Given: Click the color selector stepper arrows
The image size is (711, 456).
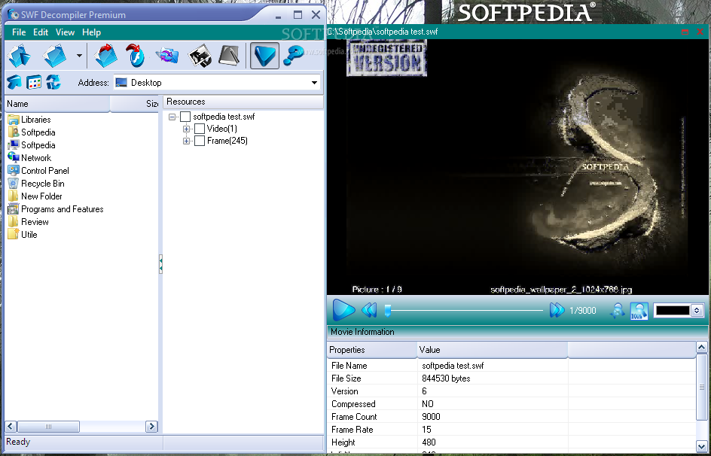Looking at the screenshot, I should click(697, 311).
